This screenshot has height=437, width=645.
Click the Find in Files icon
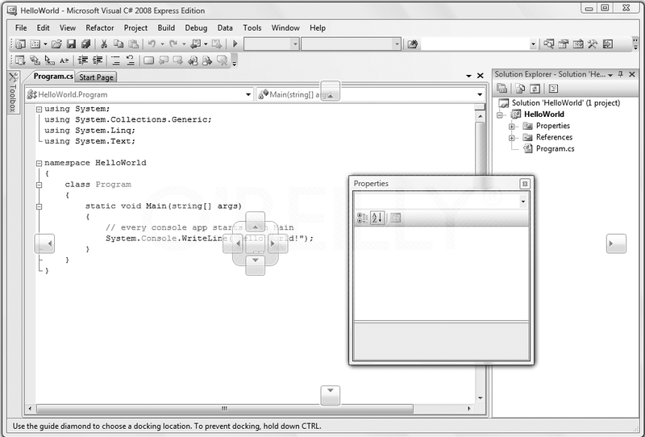pyautogui.click(x=412, y=44)
